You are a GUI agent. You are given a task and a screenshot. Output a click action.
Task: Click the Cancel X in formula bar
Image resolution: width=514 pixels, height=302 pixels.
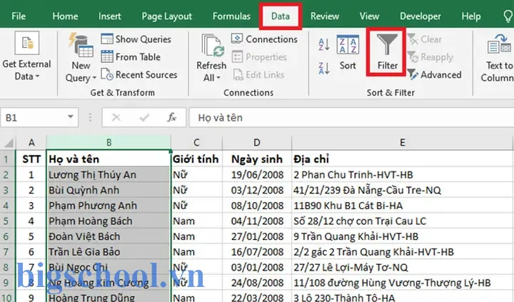(116, 117)
